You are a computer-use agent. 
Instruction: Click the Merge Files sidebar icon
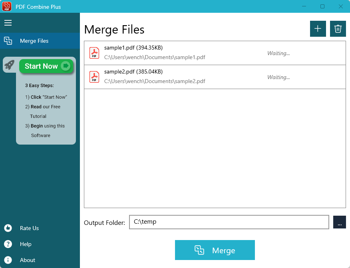tap(8, 41)
